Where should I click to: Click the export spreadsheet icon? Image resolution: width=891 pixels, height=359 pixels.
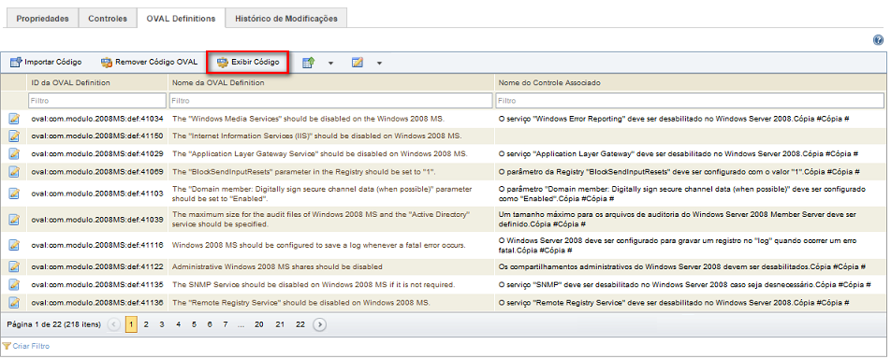pyautogui.click(x=308, y=63)
